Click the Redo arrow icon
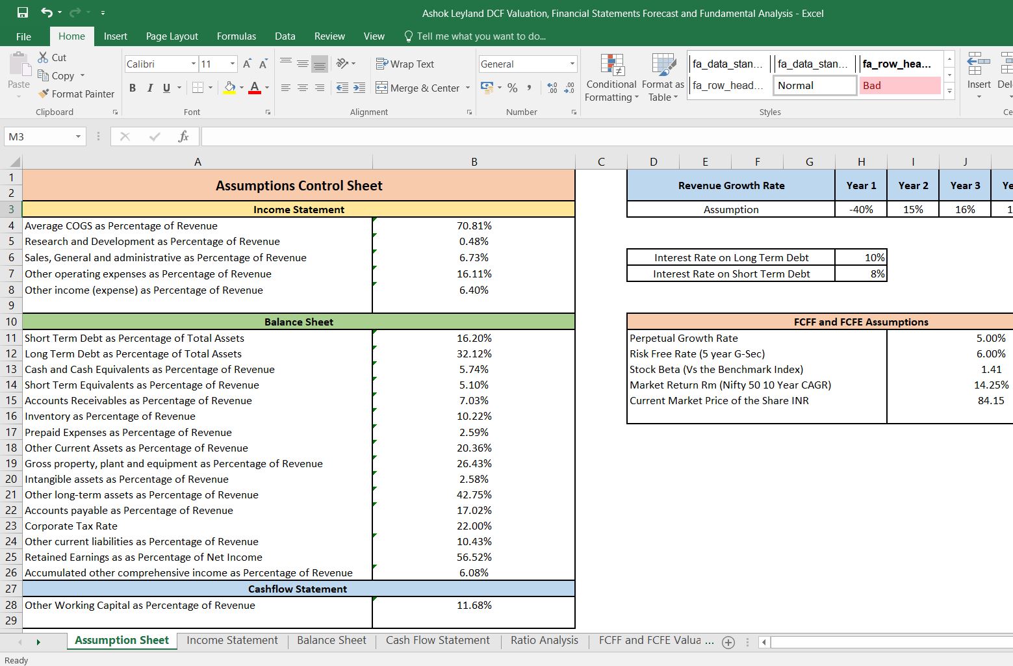The width and height of the screenshot is (1013, 666). [74, 12]
